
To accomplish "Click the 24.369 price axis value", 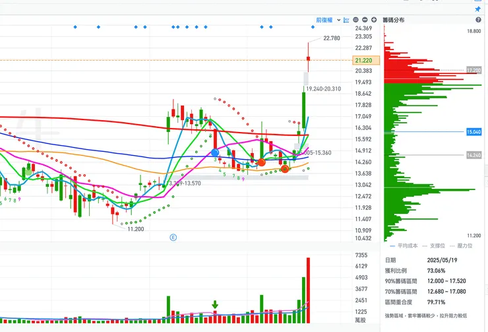I will [x=363, y=28].
